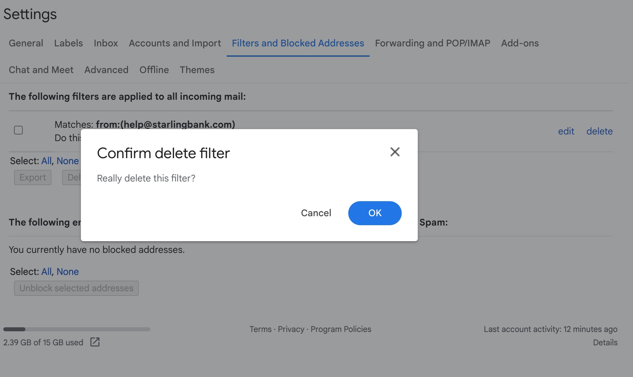Image resolution: width=633 pixels, height=377 pixels.
Task: Click the storage usage progress bar
Action: pyautogui.click(x=77, y=329)
